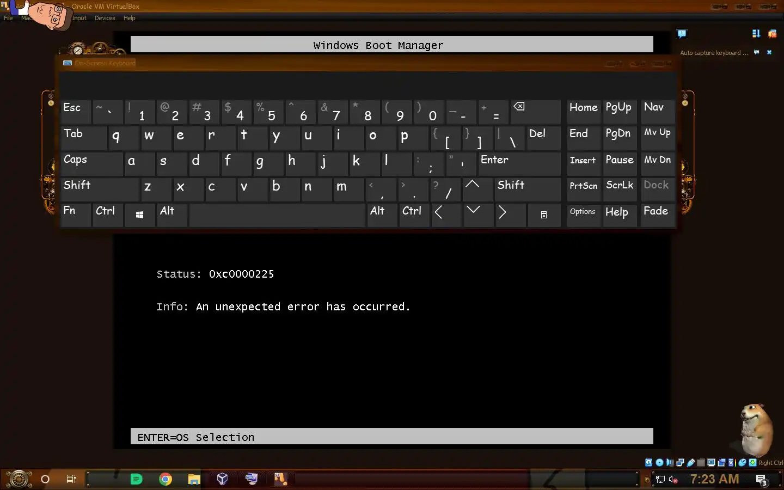The image size is (784, 490).
Task: Click the Fade key on the on-screen keyboard
Action: 658,215
